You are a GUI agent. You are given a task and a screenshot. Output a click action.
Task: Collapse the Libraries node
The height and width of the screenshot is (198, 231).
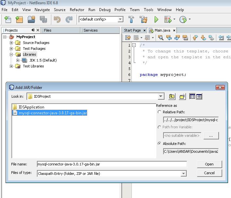[x=11, y=54]
